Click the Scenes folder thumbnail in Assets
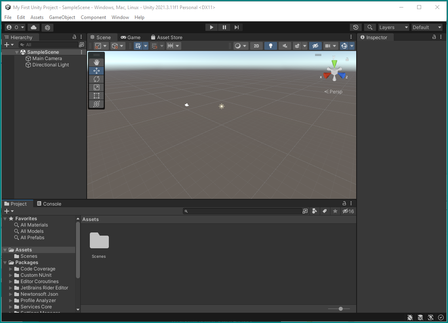Screen dimensions: 448x323 [x=99, y=240]
